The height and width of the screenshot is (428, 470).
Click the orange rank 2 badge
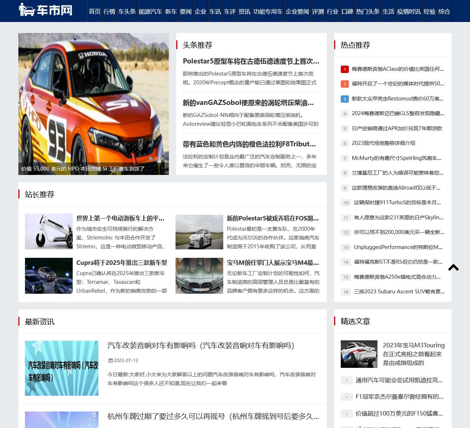(x=345, y=84)
